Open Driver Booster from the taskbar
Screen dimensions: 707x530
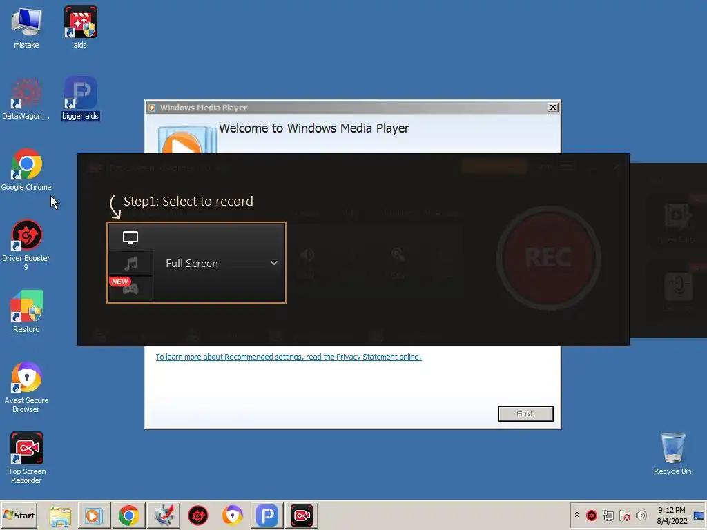[198, 516]
